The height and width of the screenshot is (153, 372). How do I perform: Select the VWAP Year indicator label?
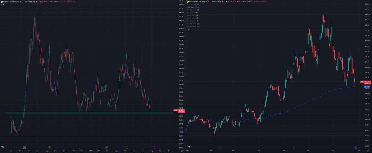[x=190, y=7]
